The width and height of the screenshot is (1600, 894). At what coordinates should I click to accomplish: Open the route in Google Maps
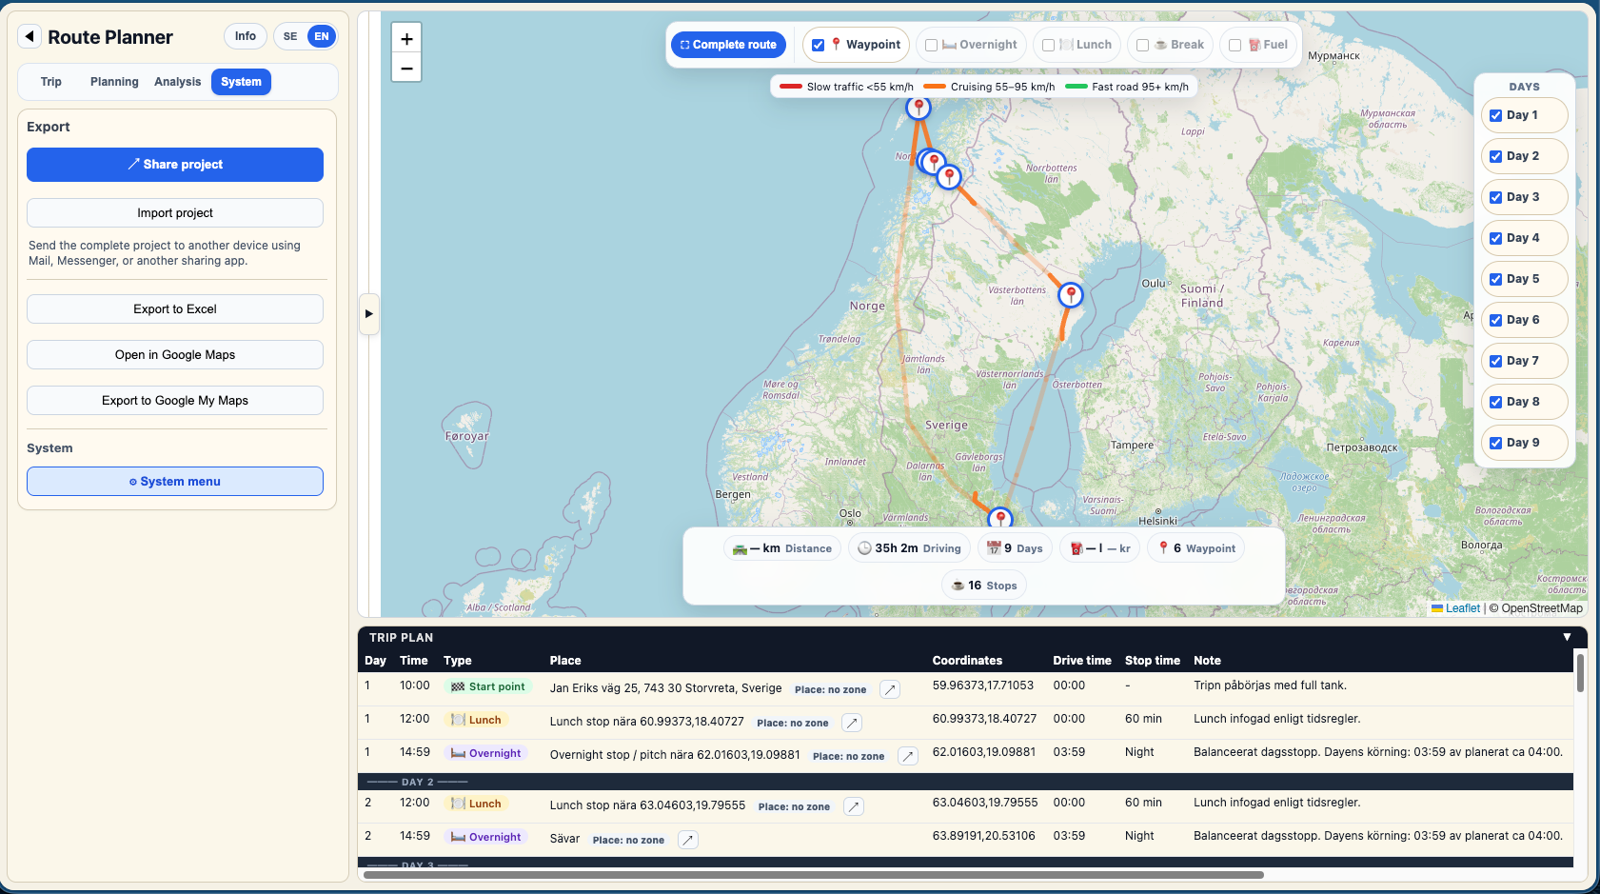click(x=175, y=355)
